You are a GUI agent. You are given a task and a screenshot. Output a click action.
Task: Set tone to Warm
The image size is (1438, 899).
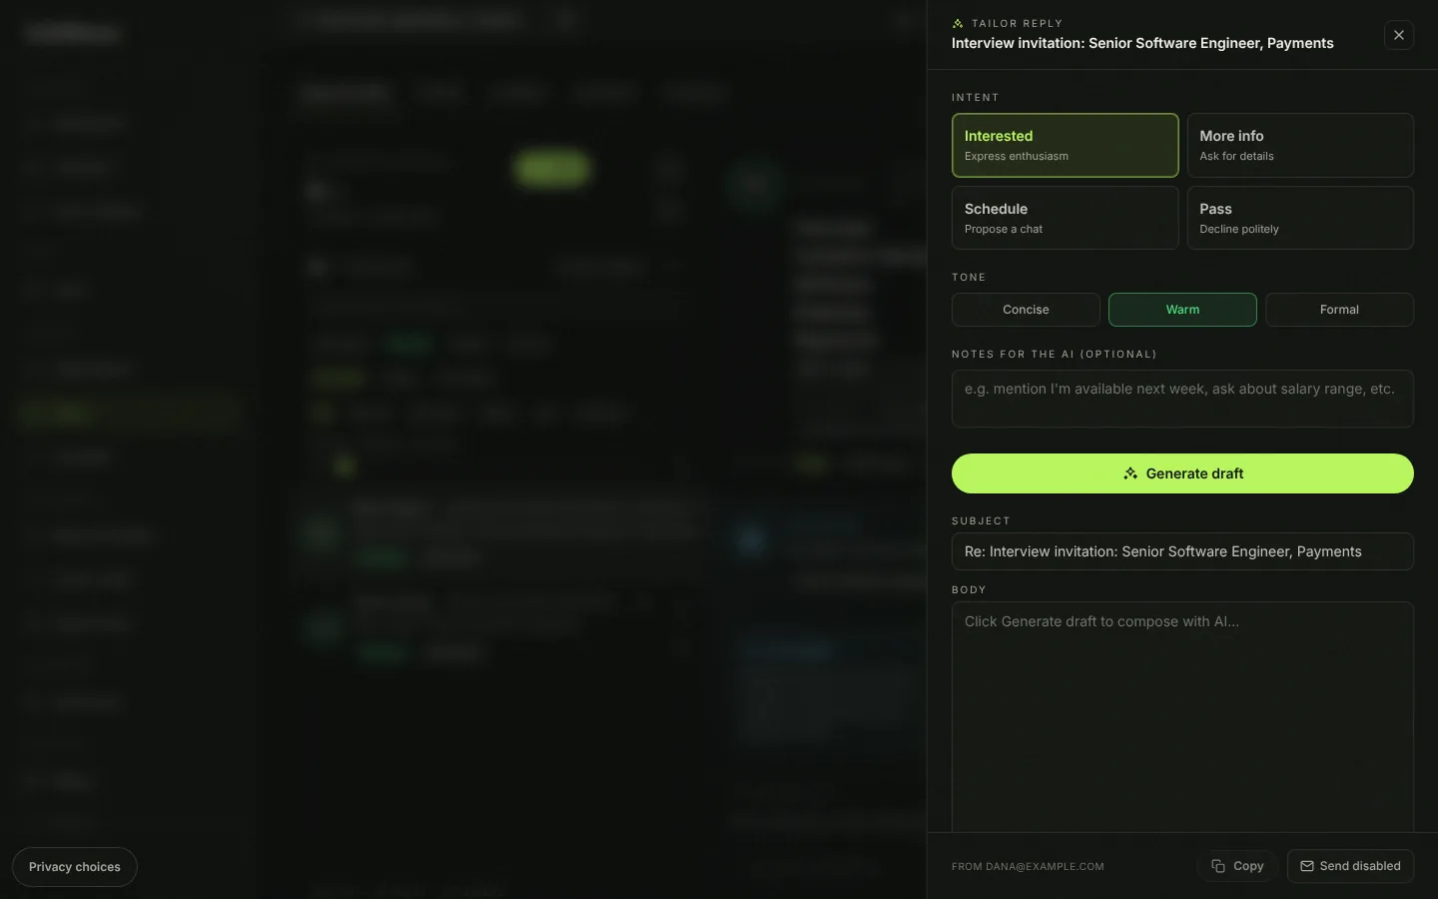point(1182,310)
